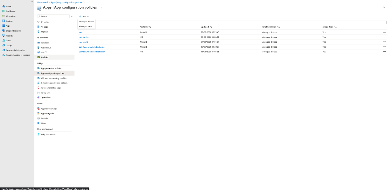Sort the table by Platform column
The image size is (389, 190).
pos(144,27)
